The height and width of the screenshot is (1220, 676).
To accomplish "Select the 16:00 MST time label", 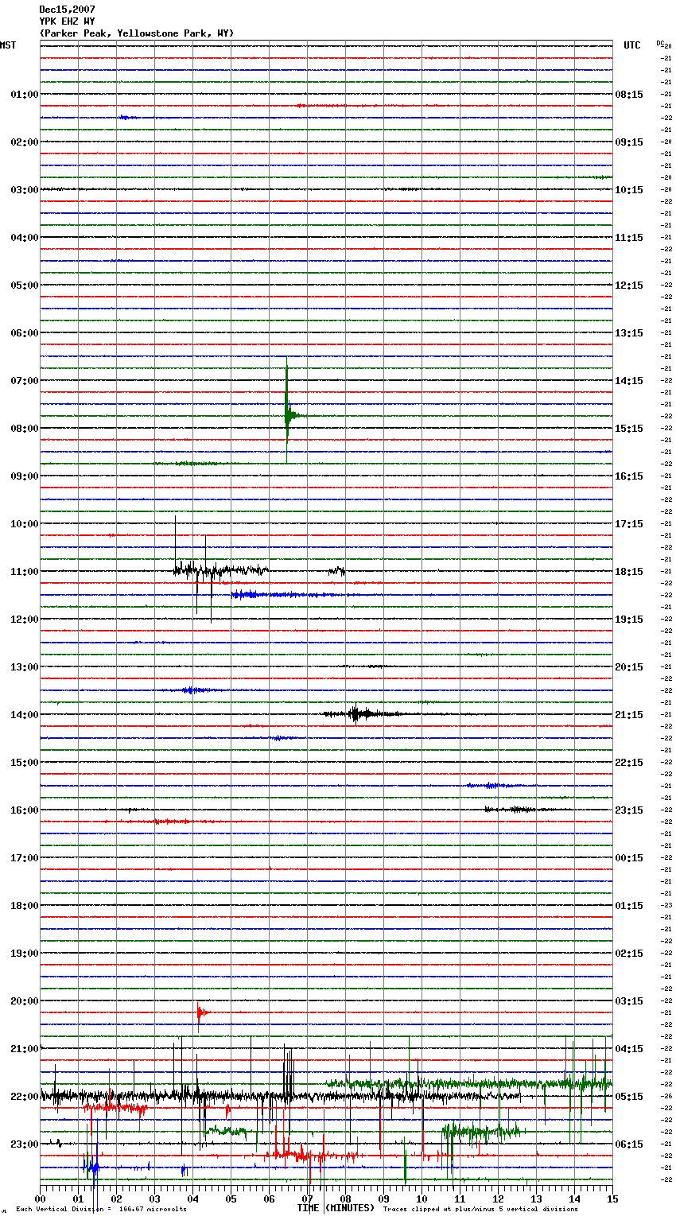I will coord(25,810).
